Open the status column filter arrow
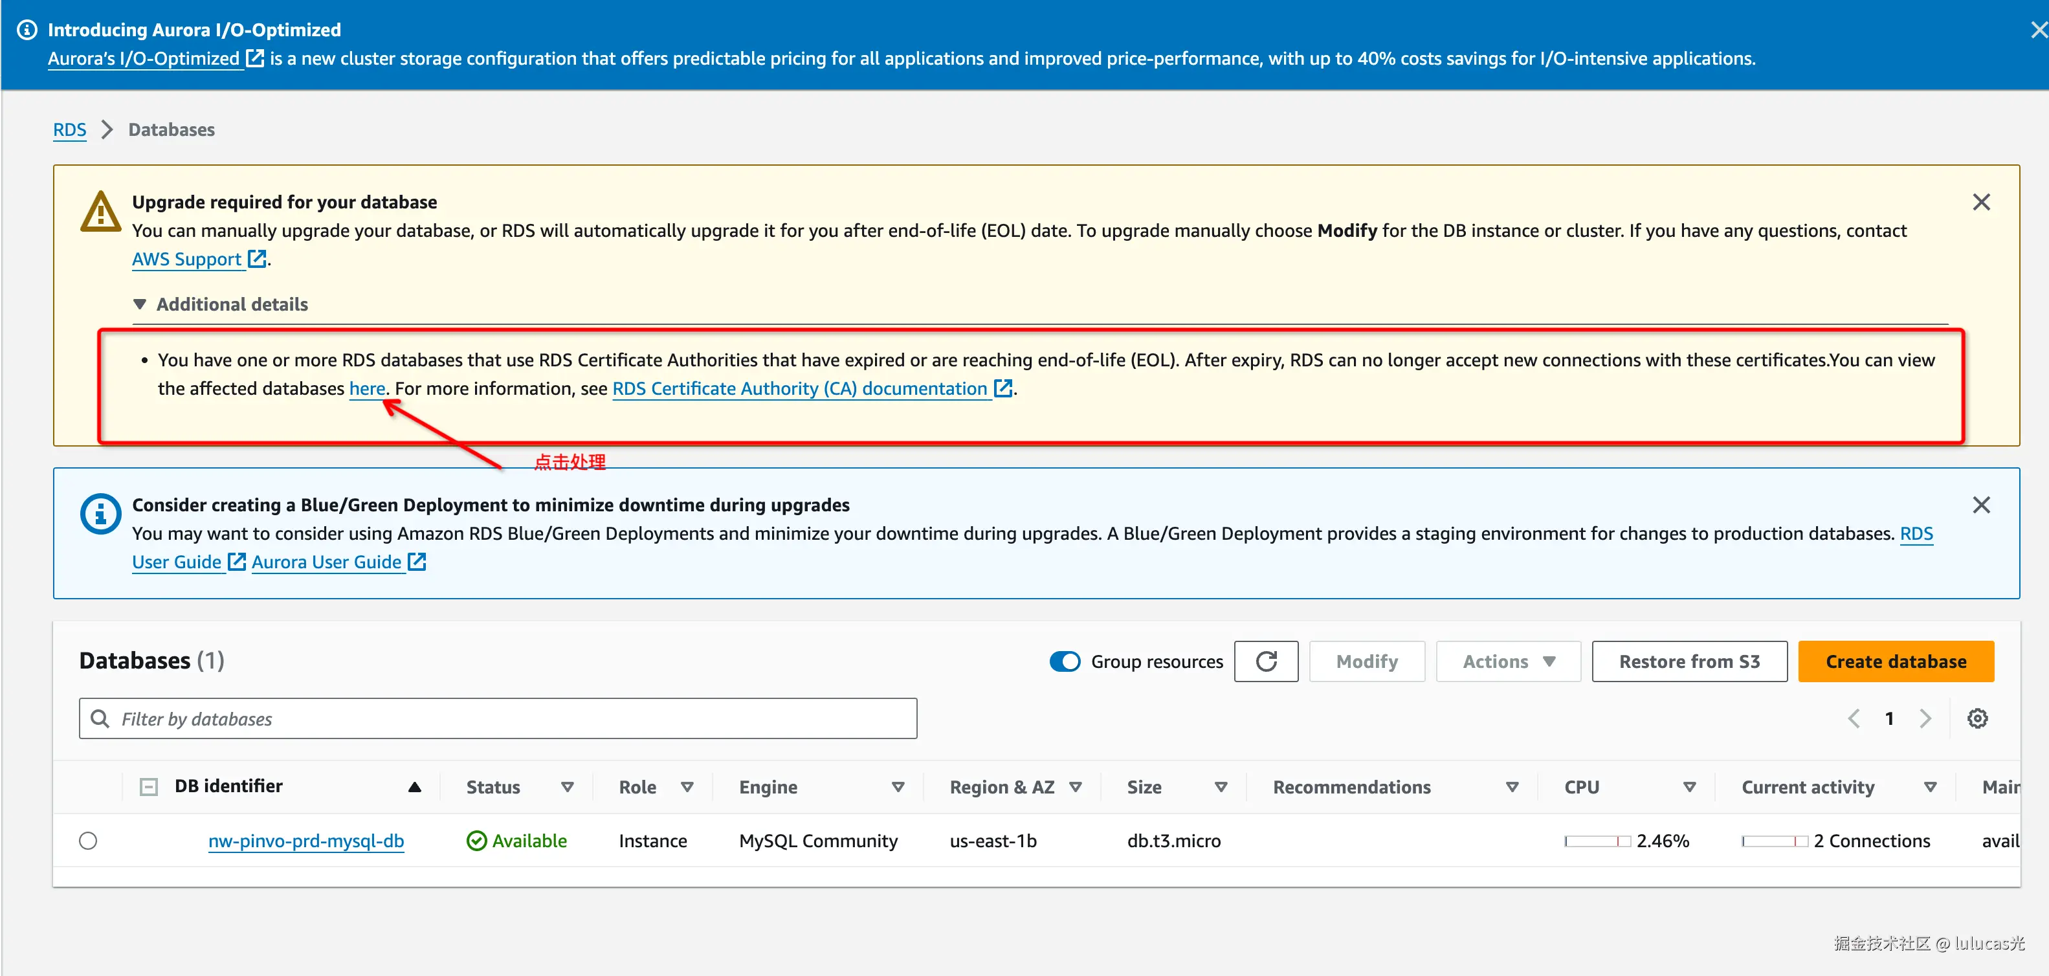This screenshot has height=976, width=2049. 567,786
